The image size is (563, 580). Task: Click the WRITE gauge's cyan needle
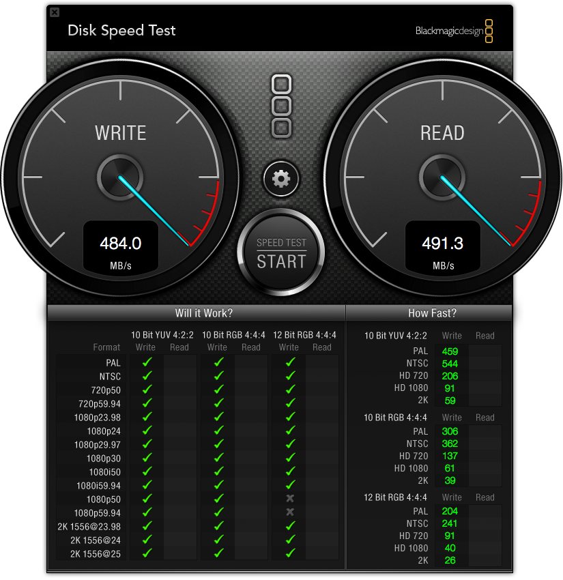pos(154,210)
